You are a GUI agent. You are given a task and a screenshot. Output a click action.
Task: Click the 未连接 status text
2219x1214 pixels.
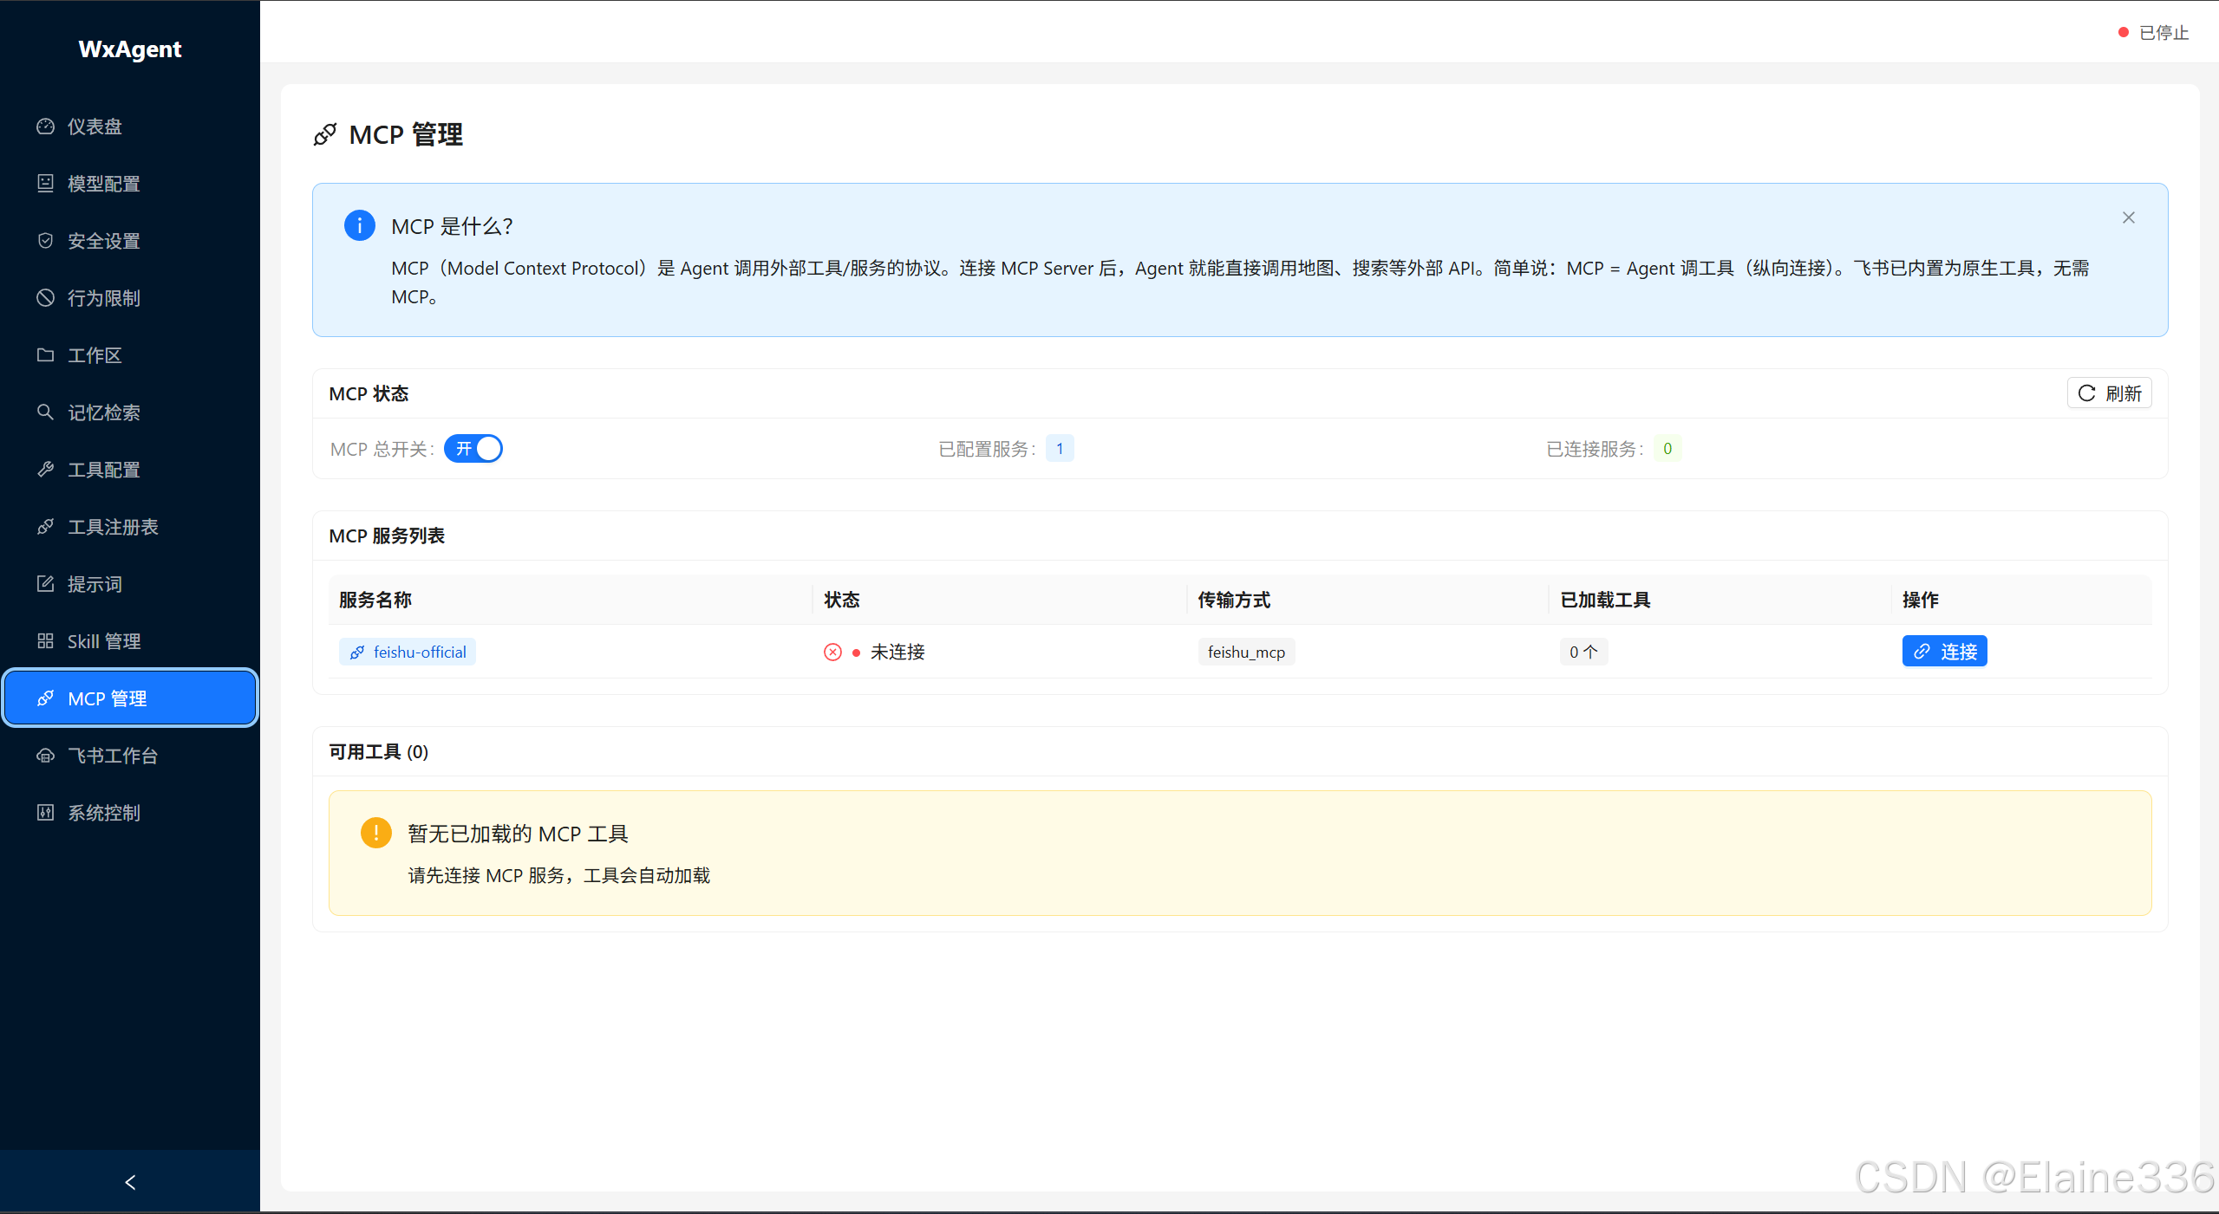point(897,652)
